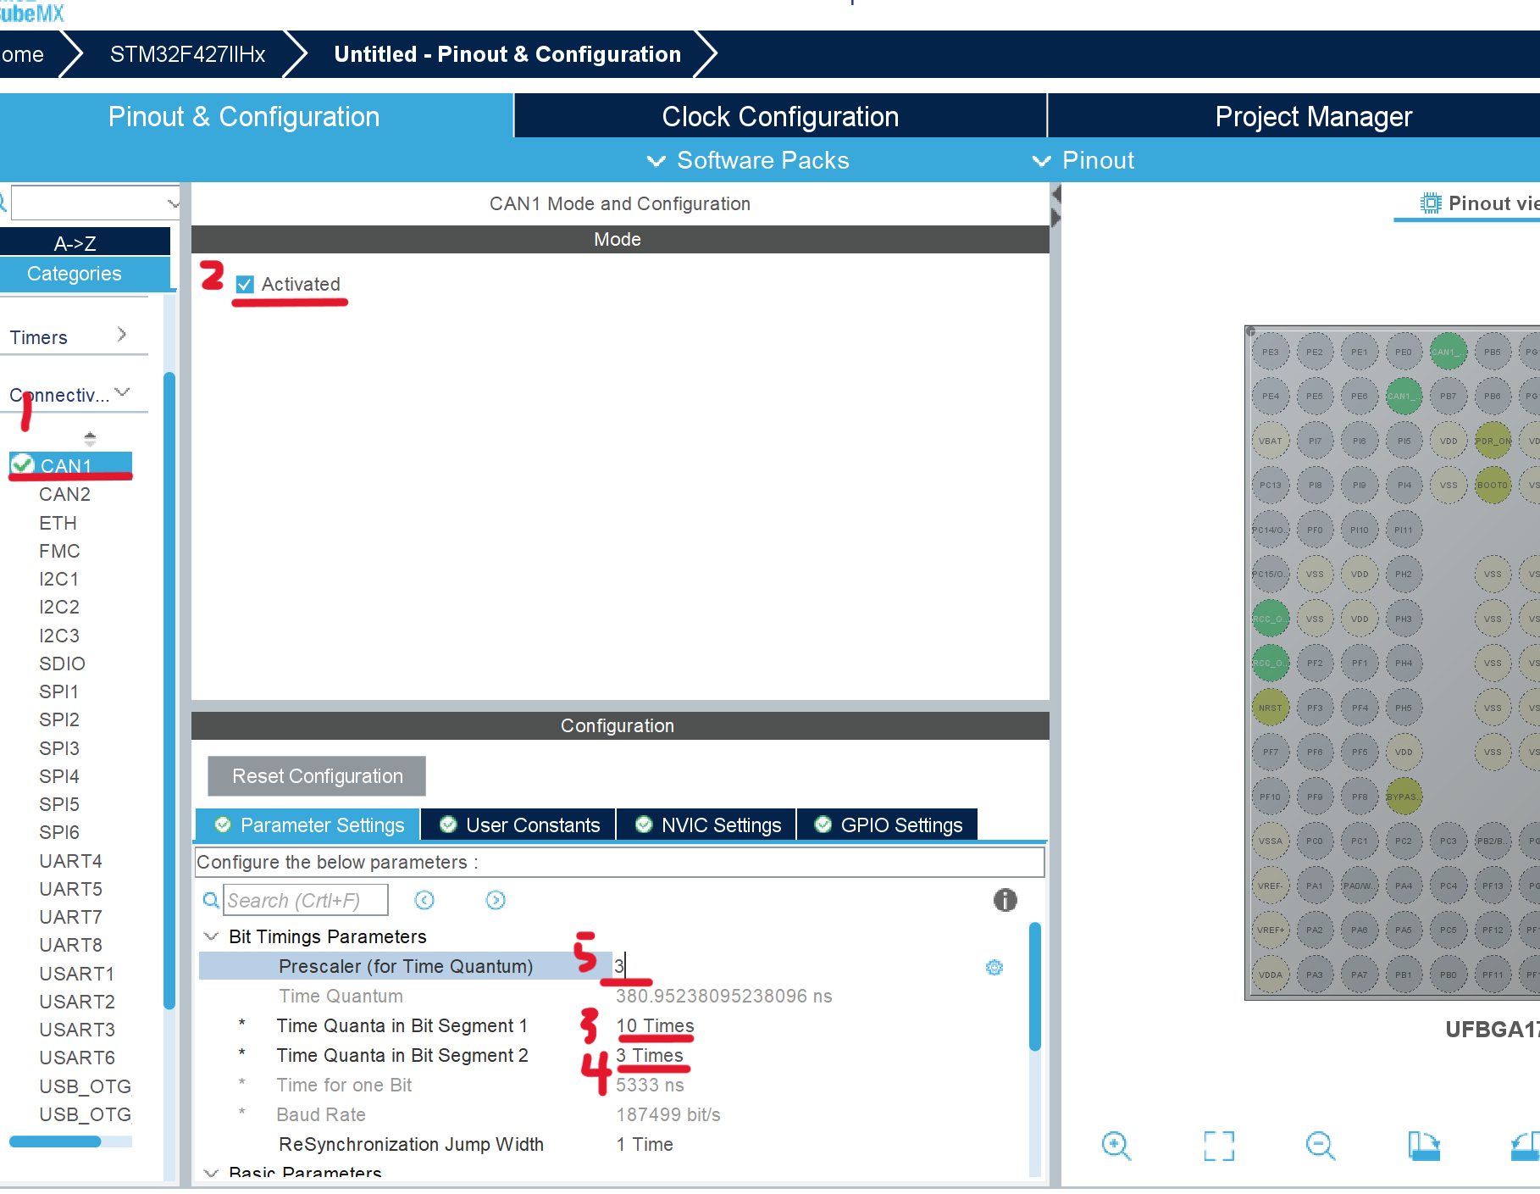Click the zoom in magnifier icon
The image size is (1540, 1194).
point(1116,1146)
